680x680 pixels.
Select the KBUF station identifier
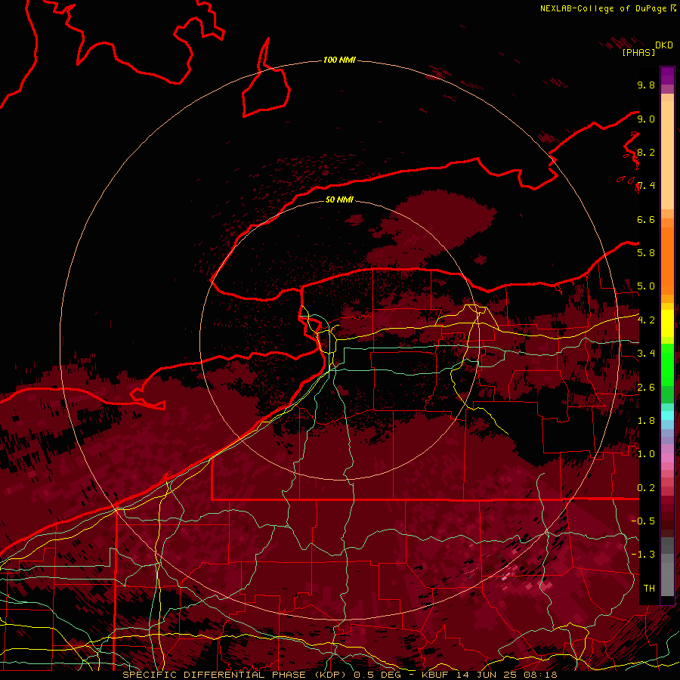point(436,675)
